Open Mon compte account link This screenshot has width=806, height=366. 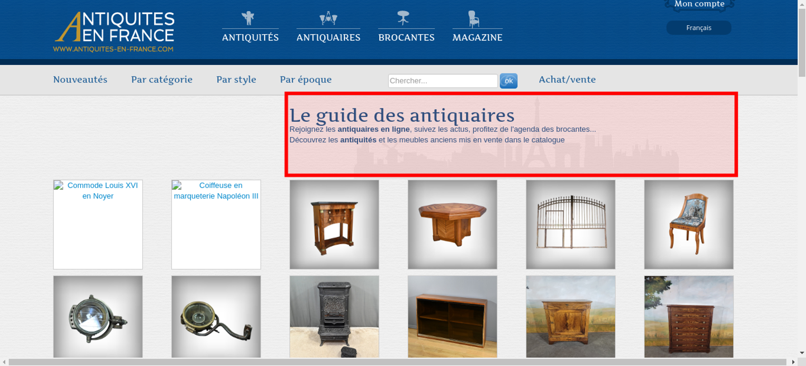(x=699, y=4)
